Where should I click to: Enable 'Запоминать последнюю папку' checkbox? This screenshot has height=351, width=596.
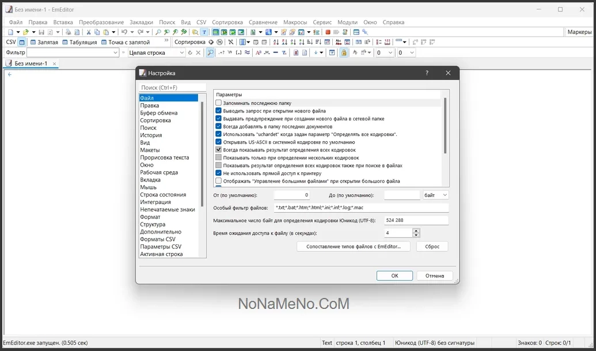pyautogui.click(x=219, y=103)
